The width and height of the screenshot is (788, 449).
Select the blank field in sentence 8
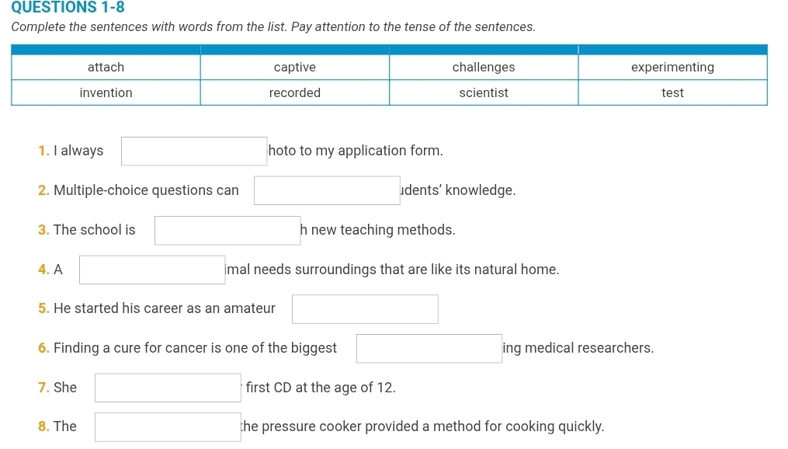(x=168, y=427)
